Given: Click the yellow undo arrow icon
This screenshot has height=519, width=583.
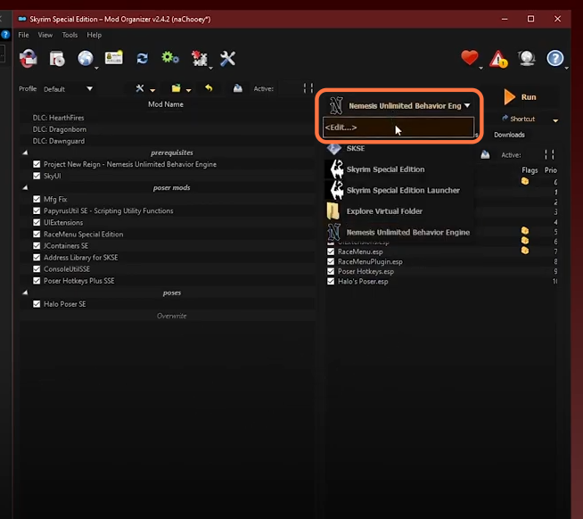Looking at the screenshot, I should point(209,88).
